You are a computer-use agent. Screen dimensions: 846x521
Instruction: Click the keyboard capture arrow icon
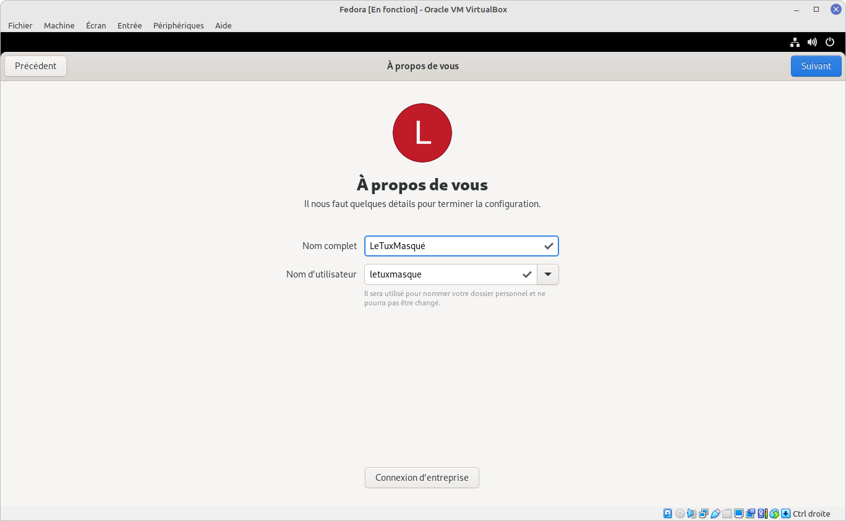786,514
